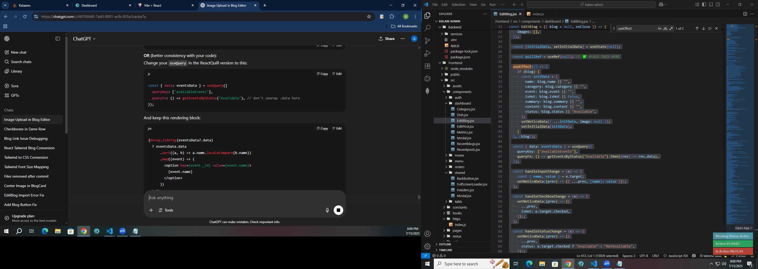Toggle Use Regular Expression in find widget

(671, 28)
